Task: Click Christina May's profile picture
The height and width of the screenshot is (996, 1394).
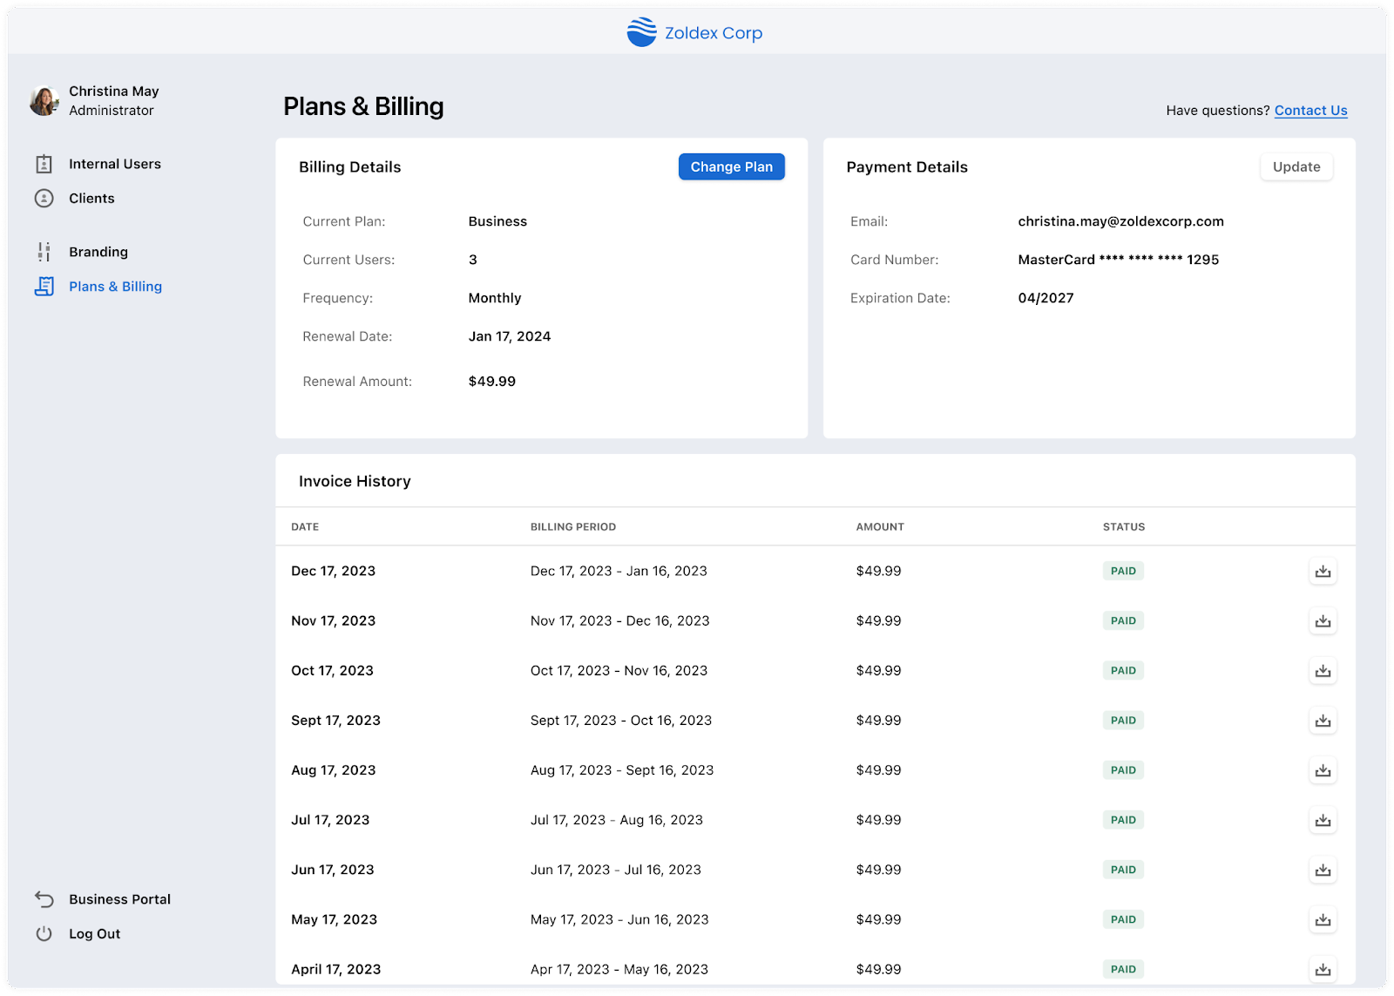Action: (x=44, y=100)
